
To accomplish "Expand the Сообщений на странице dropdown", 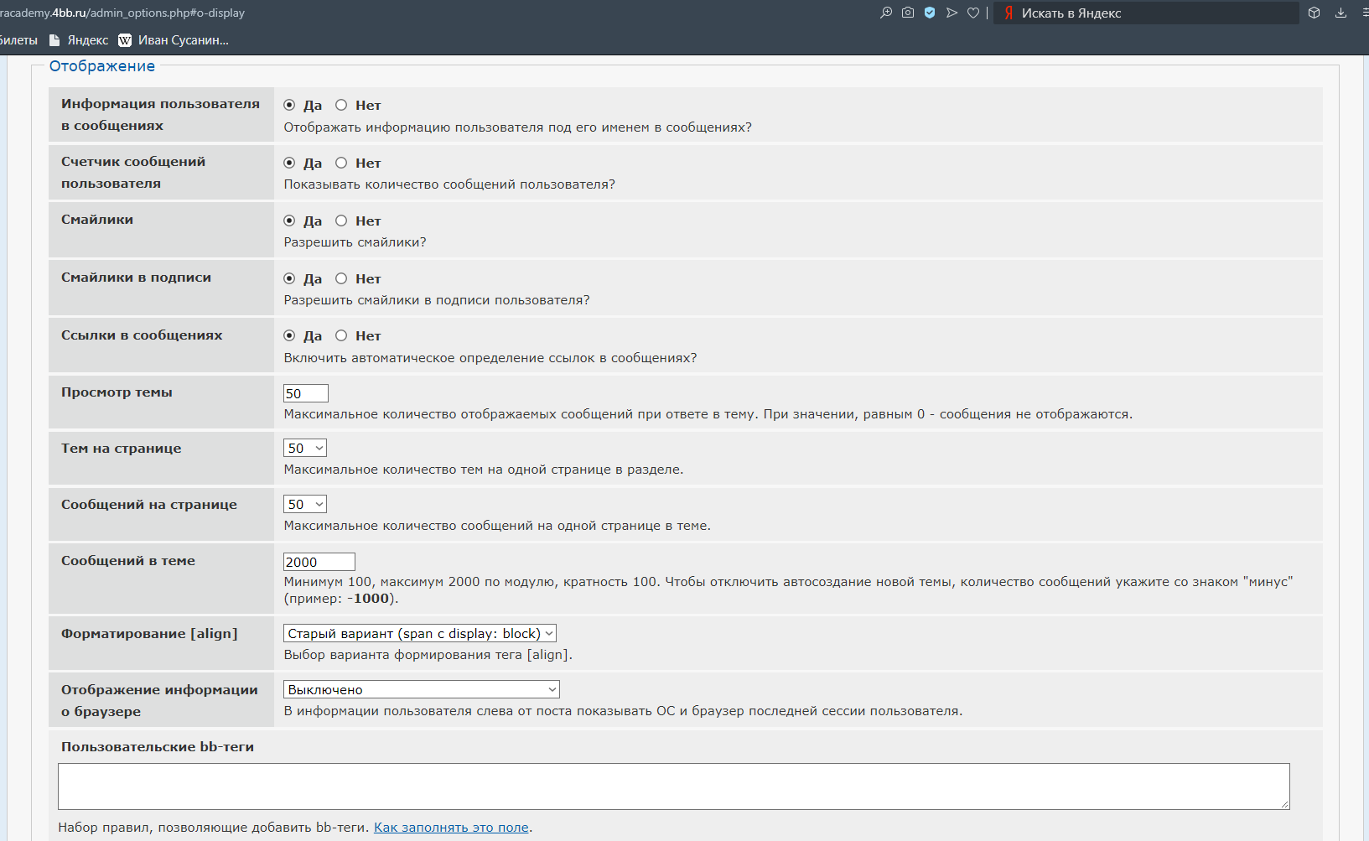I will (x=305, y=504).
